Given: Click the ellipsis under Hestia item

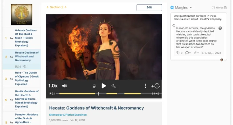Looking at the screenshot, I should [16, 110].
